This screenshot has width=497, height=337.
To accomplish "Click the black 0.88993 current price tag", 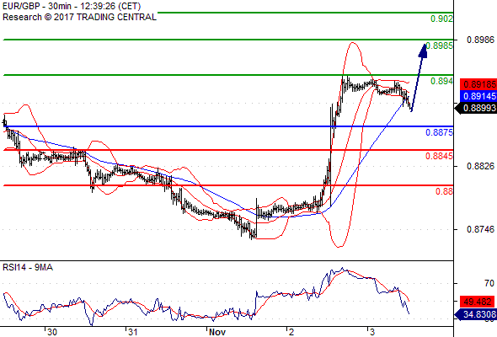I will (x=476, y=108).
